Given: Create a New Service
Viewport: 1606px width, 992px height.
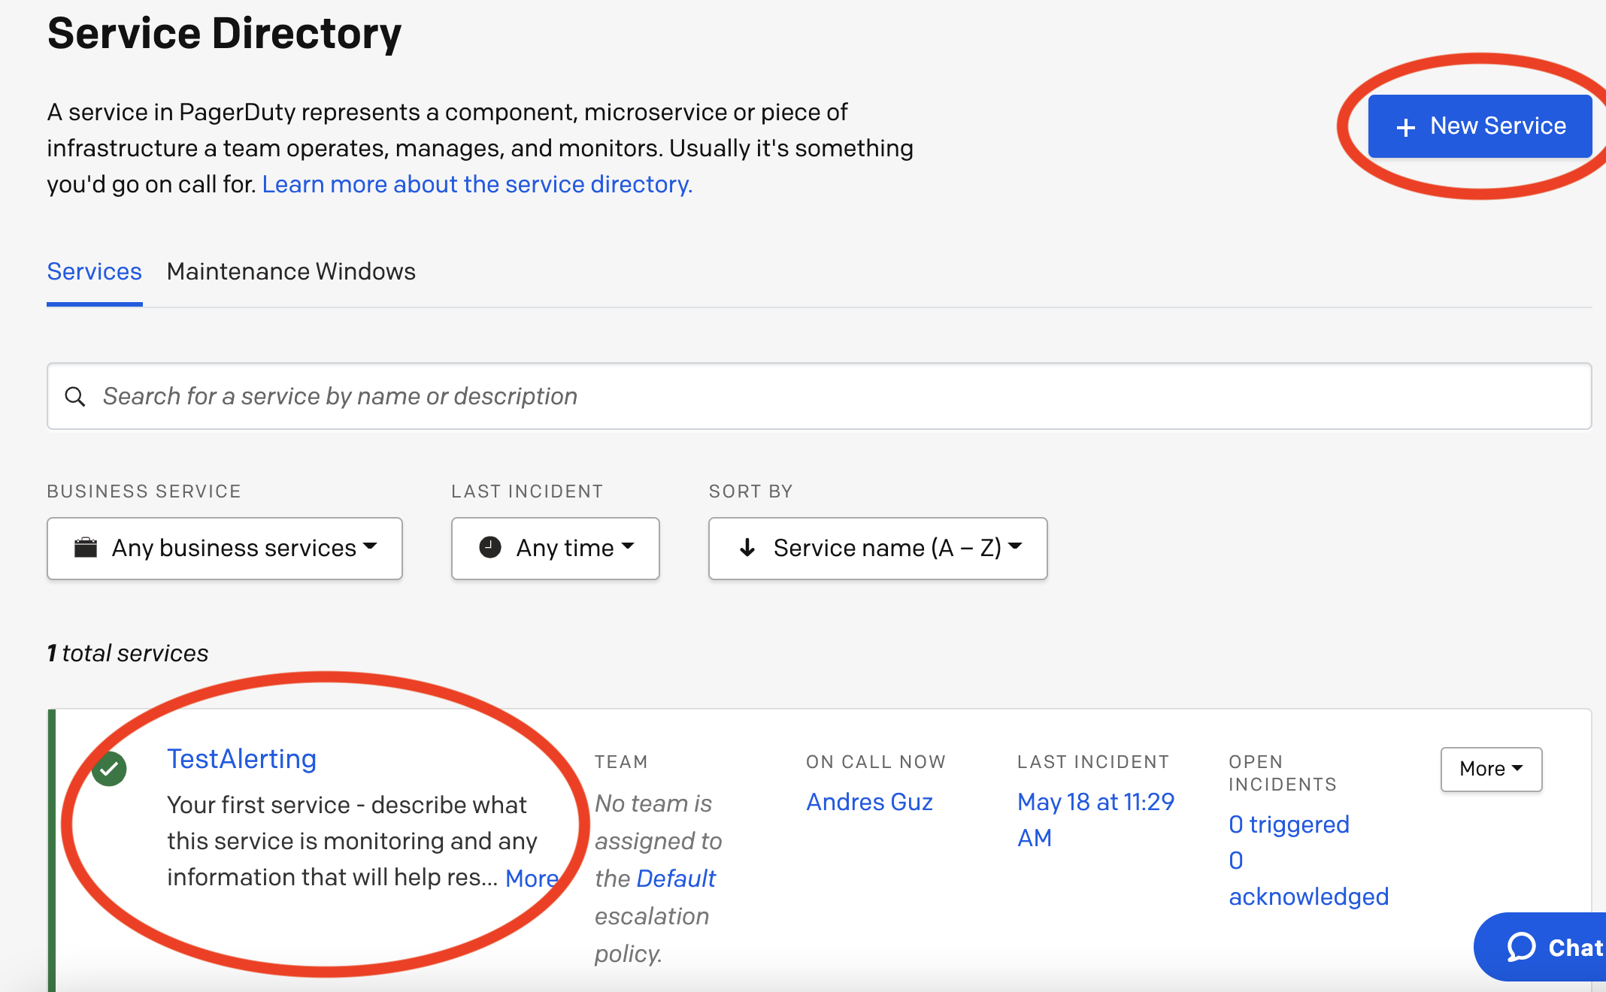Looking at the screenshot, I should (1480, 126).
